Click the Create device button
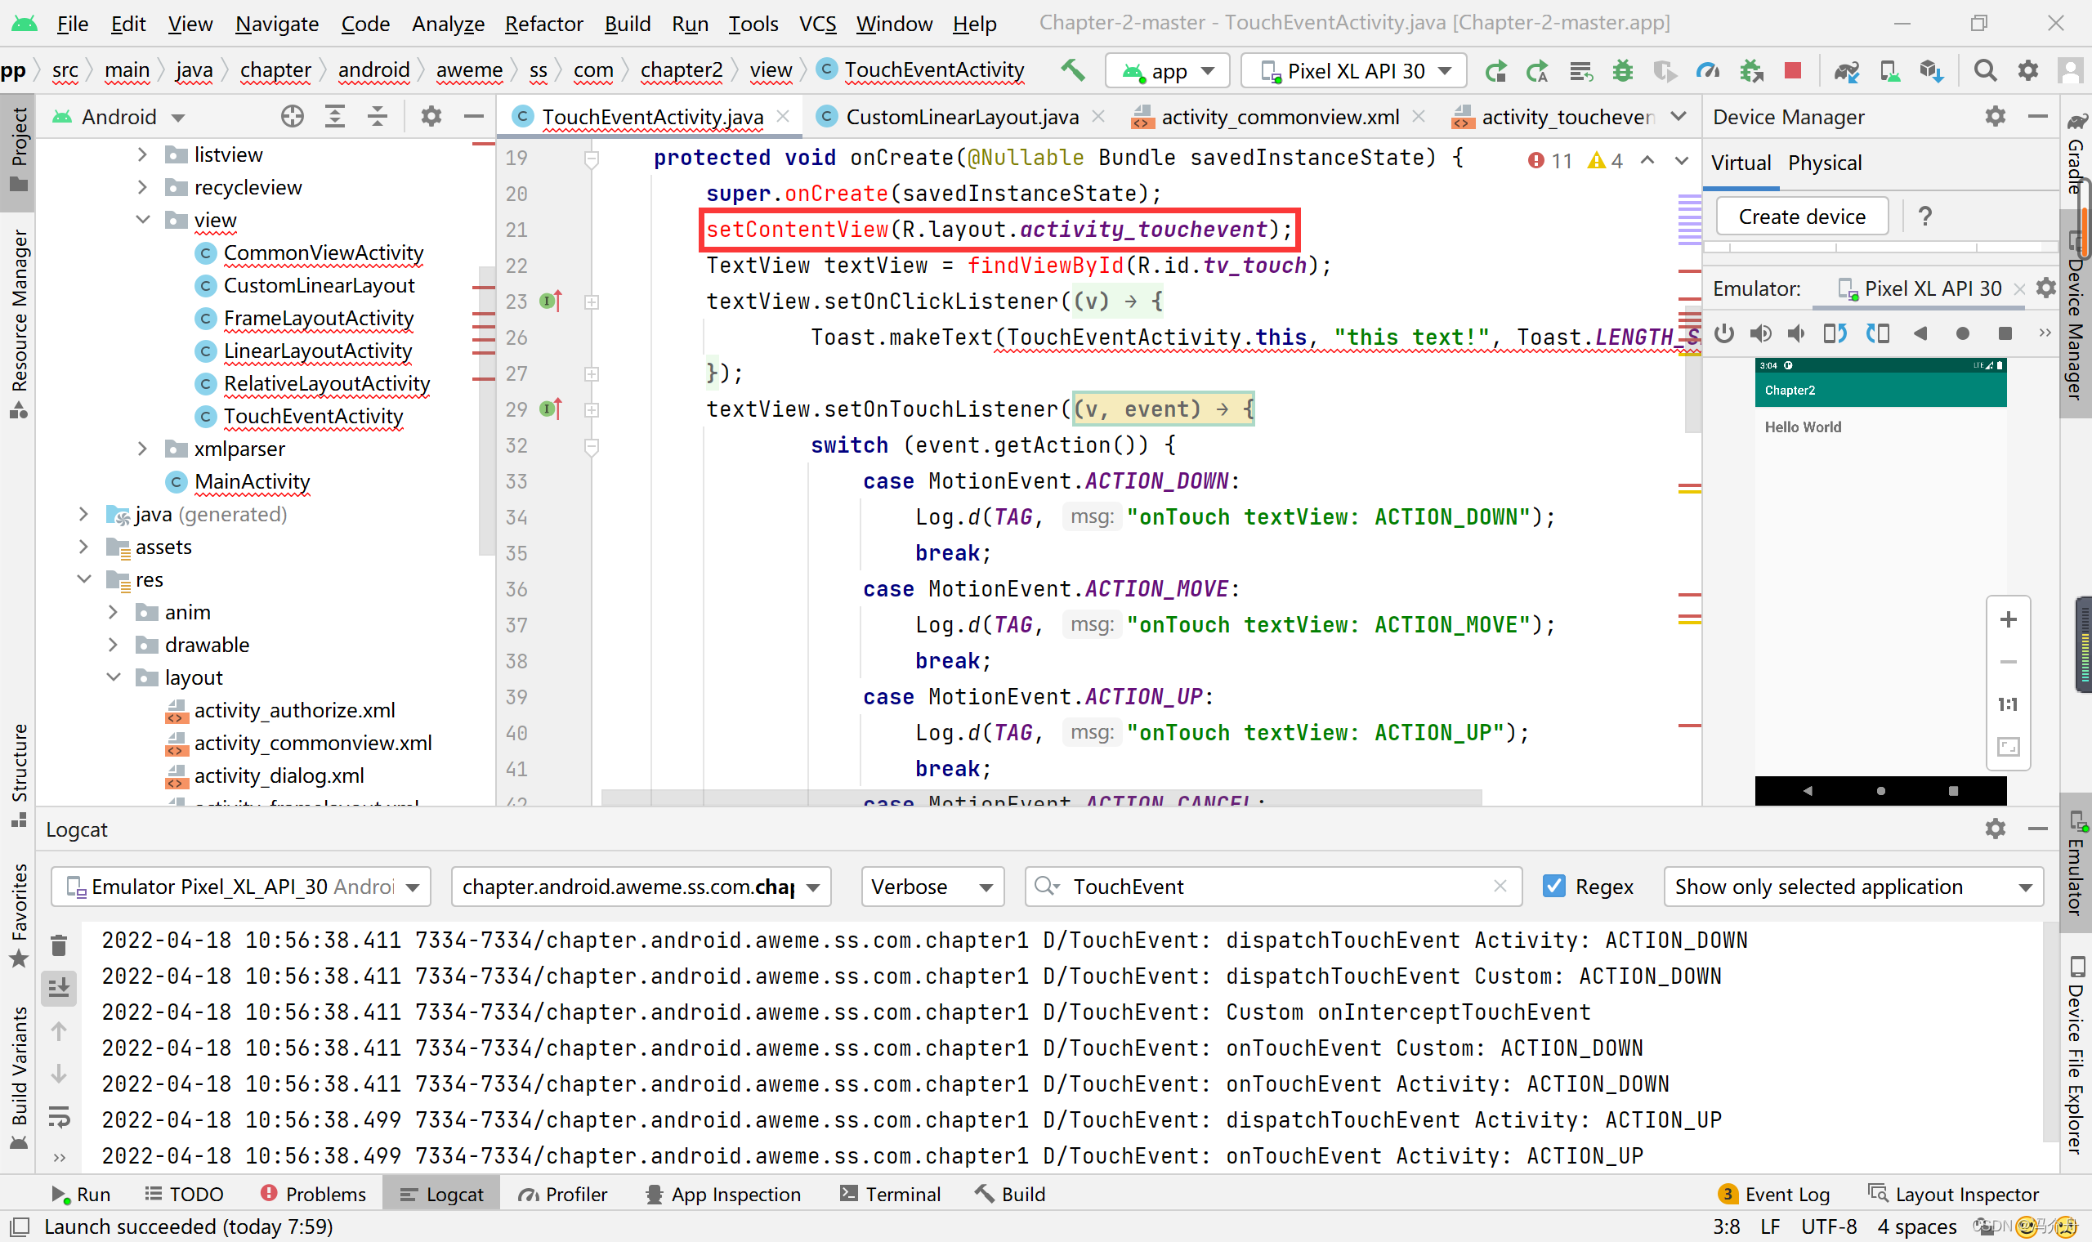 pyautogui.click(x=1801, y=217)
